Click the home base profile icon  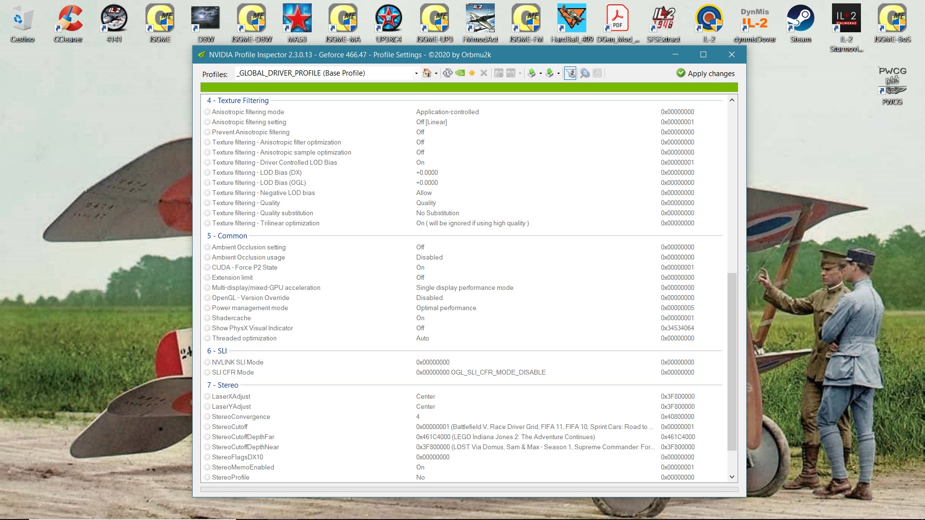click(x=427, y=73)
